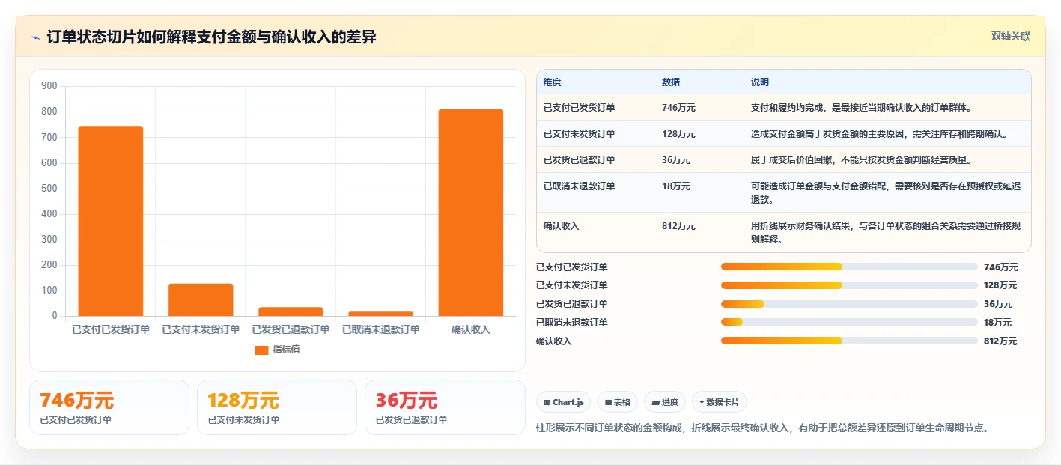Click the orange 指标值 legend swatch
1061x465 pixels.
261,350
